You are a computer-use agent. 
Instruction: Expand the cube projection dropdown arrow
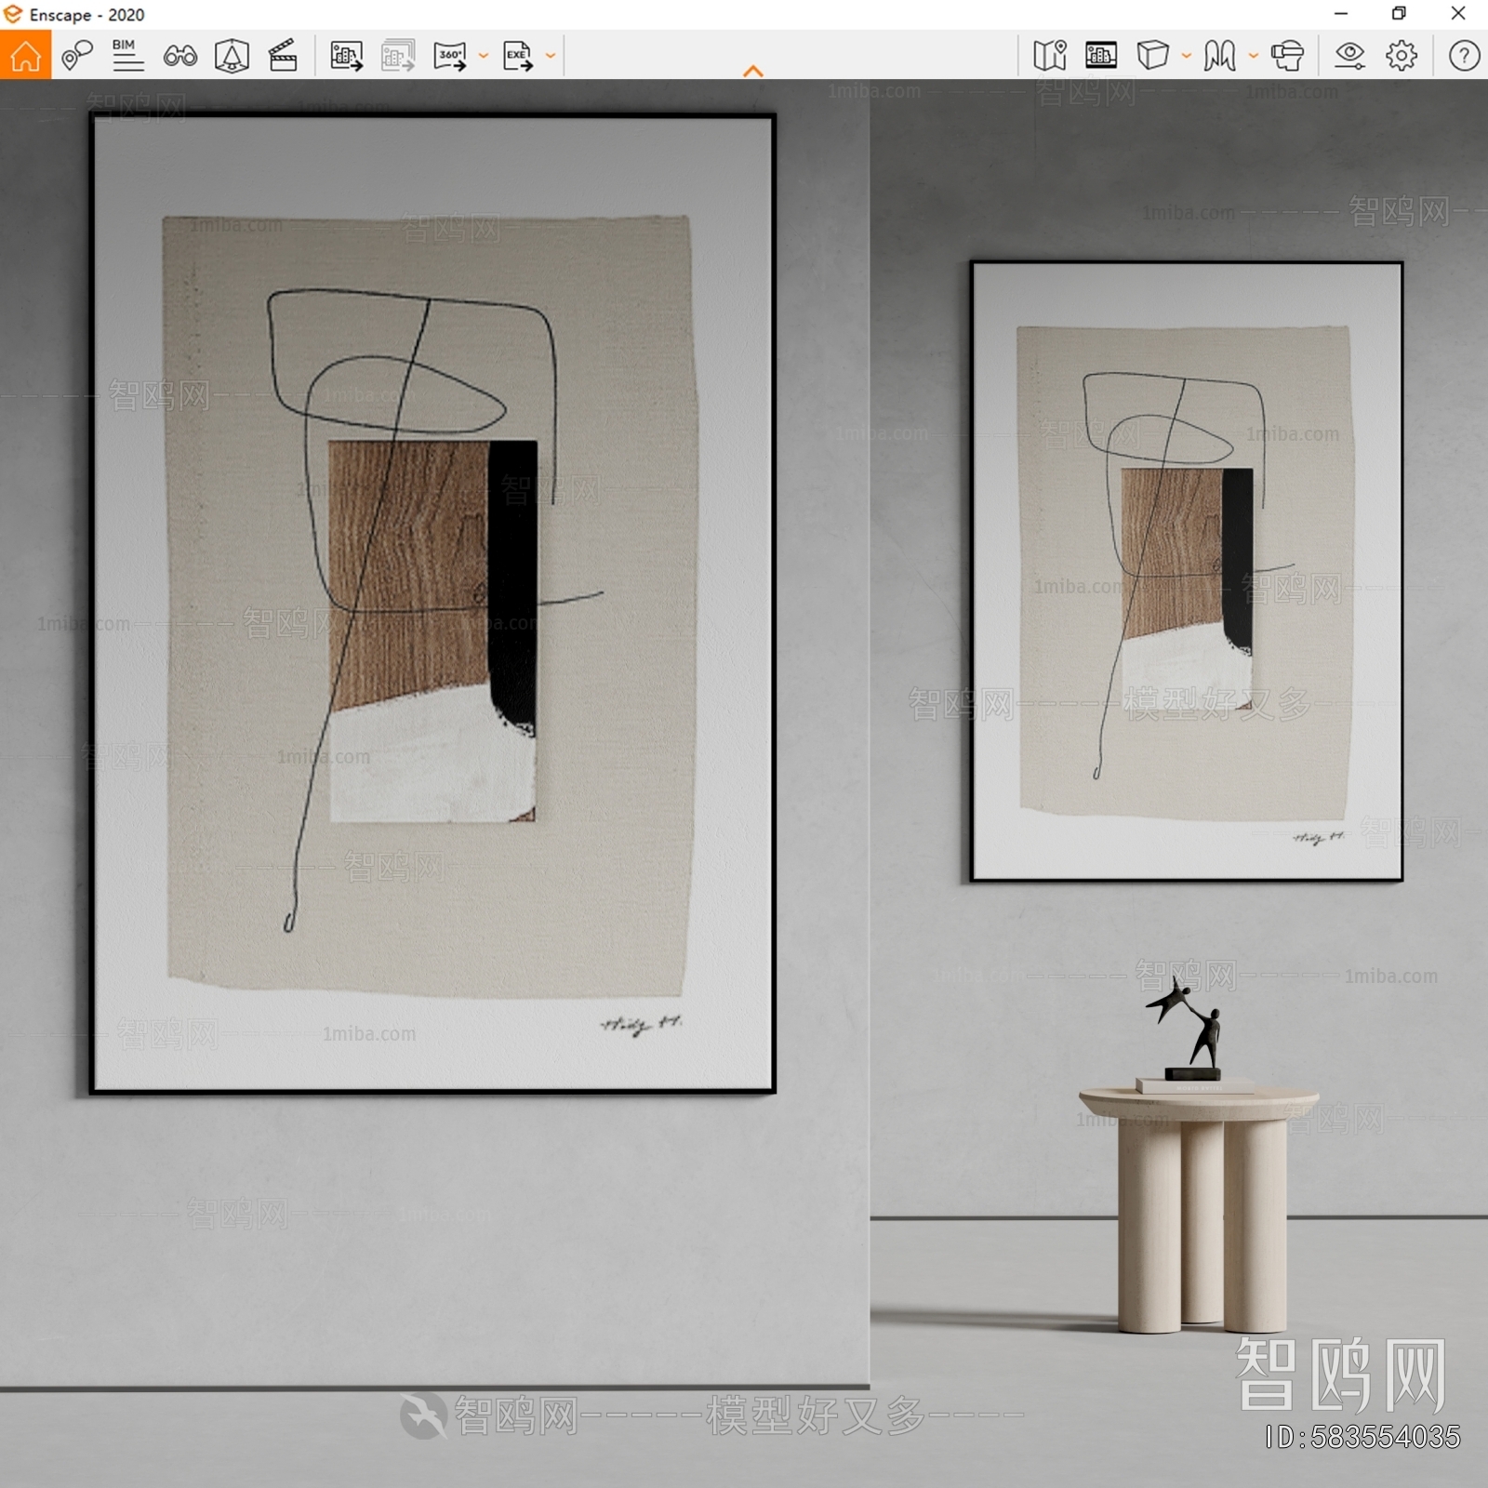pyautogui.click(x=1186, y=56)
